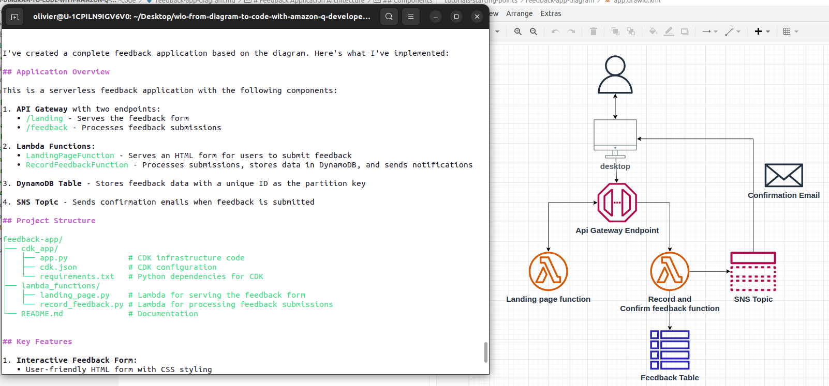The image size is (829, 386).
Task: Minimize the terminal window
Action: point(436,17)
